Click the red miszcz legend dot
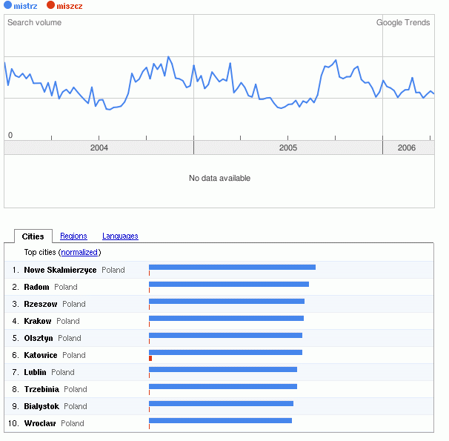The image size is (449, 441). point(50,6)
